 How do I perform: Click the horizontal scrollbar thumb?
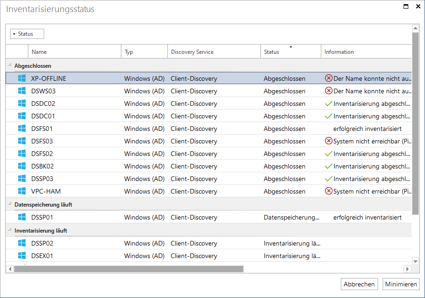pyautogui.click(x=129, y=269)
